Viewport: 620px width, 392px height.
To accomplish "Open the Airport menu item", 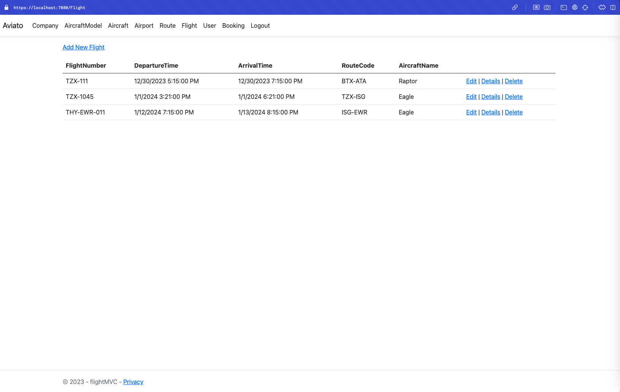I will tap(144, 25).
